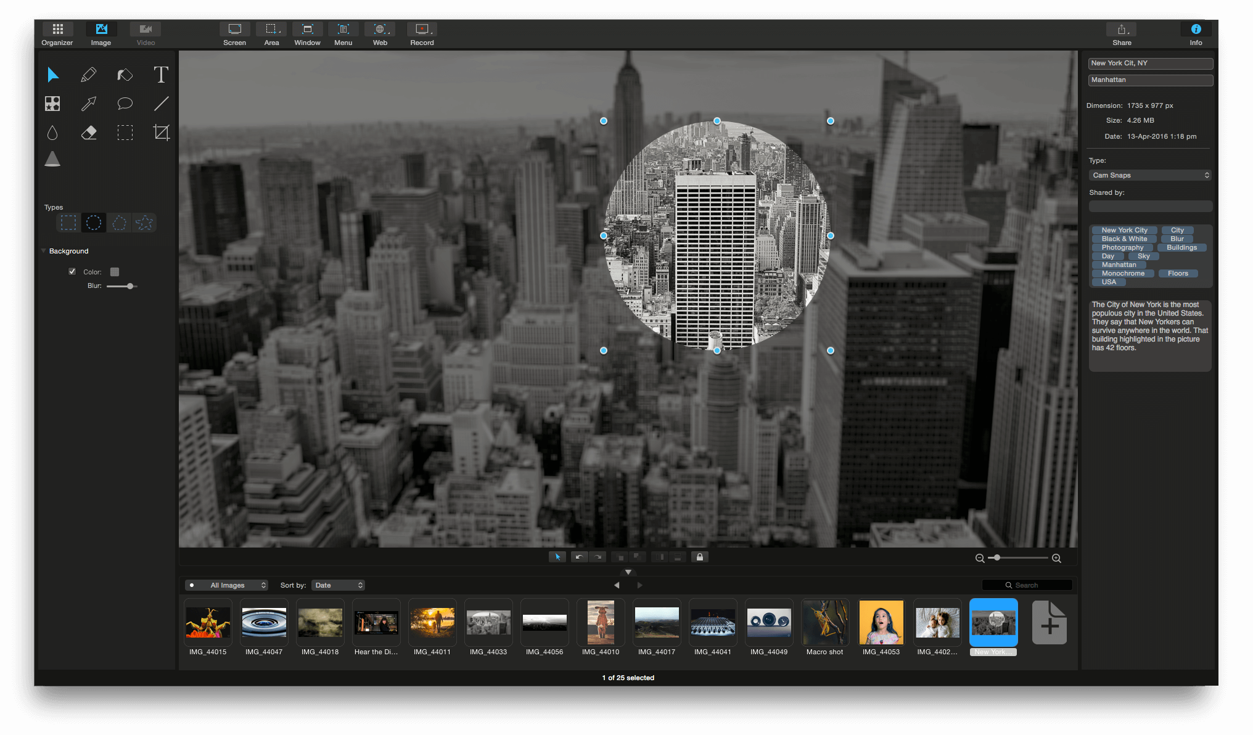Select the star-shaped highlight type
Viewport: 1253px width, 735px height.
144,223
